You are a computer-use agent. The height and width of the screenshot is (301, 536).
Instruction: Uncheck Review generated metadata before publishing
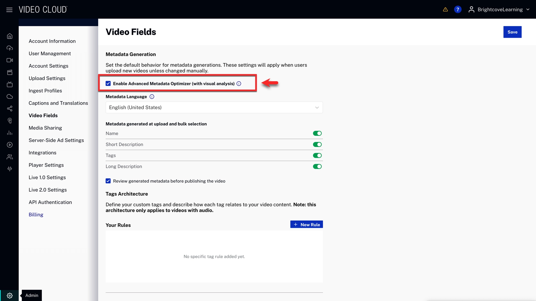click(x=108, y=181)
